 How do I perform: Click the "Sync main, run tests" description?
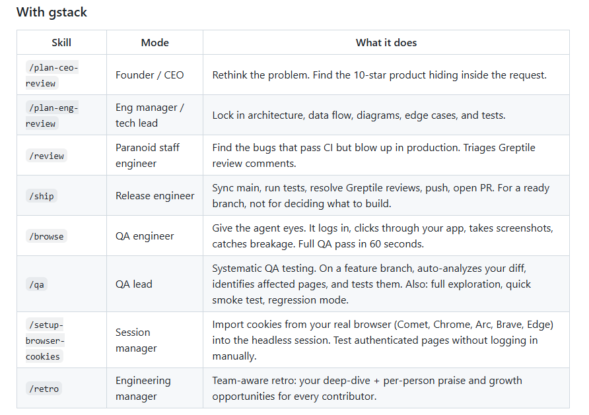[x=381, y=196]
